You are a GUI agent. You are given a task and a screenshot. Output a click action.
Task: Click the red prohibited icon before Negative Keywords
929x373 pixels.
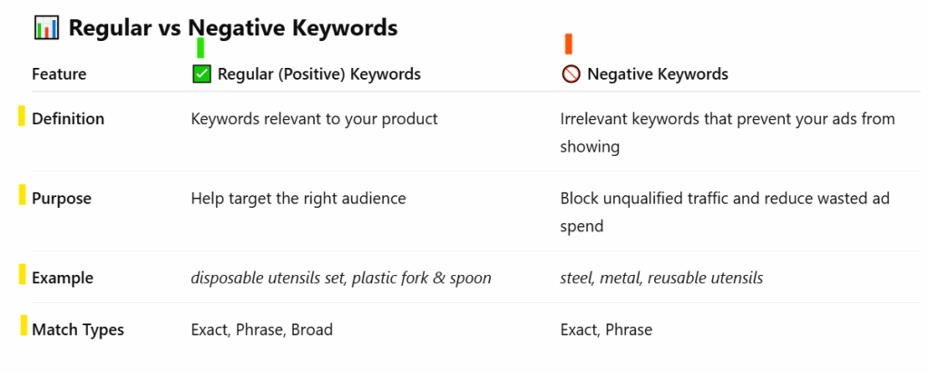tap(571, 74)
